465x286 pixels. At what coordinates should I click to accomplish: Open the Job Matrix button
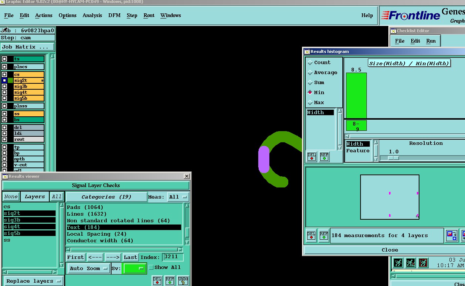coord(28,47)
